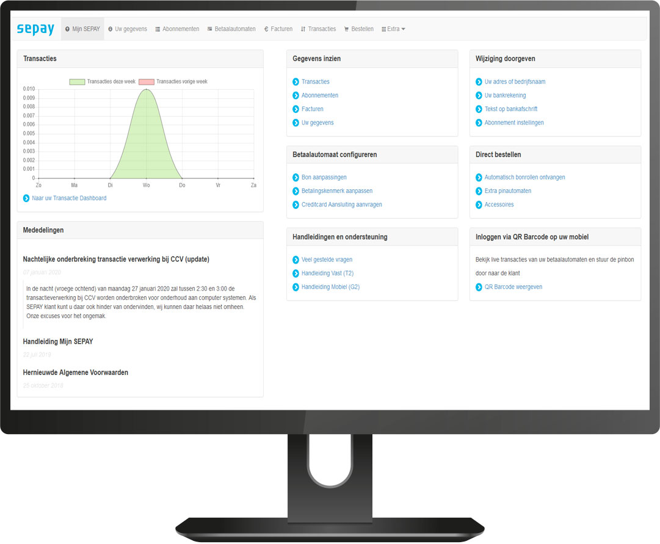Click arrow icon next to Abonnementen link
Viewport: 660px width, 544px height.
(x=296, y=96)
